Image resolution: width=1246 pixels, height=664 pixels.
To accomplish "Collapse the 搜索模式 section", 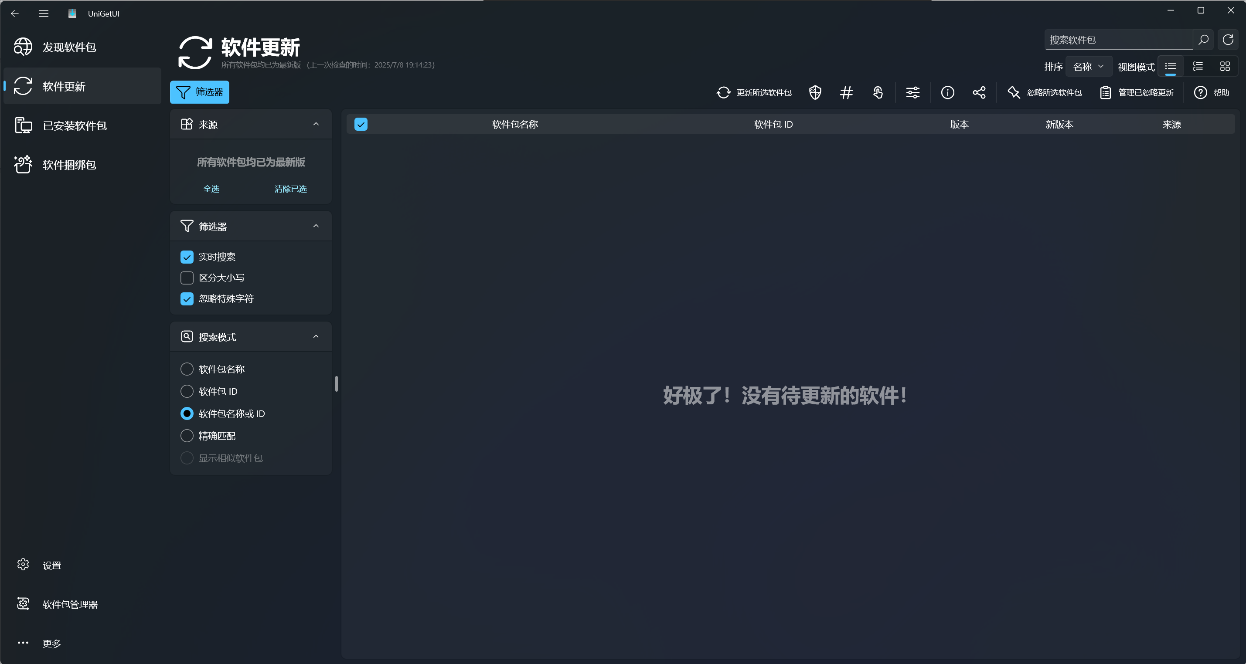I will point(317,337).
